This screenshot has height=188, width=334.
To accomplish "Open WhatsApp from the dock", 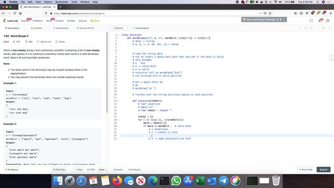I will coord(176,181).
